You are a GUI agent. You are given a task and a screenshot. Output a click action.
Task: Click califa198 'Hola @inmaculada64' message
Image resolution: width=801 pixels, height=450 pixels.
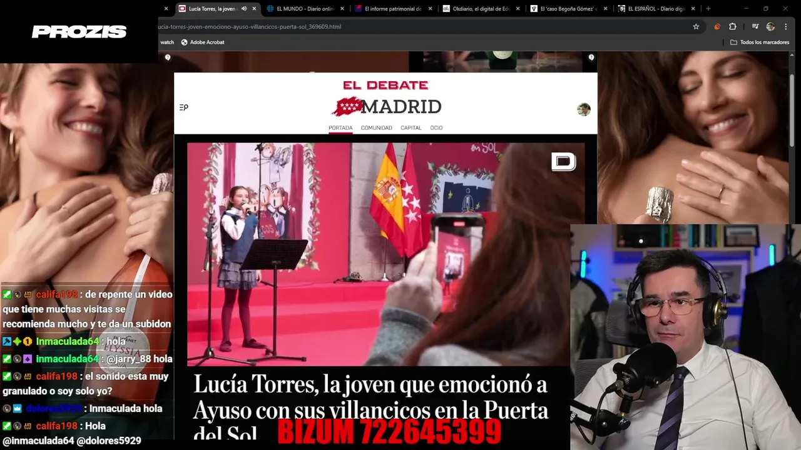point(72,433)
